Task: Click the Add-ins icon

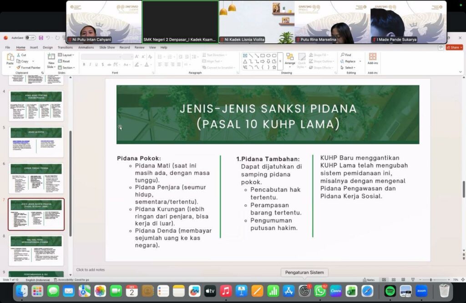Action: pyautogui.click(x=372, y=59)
